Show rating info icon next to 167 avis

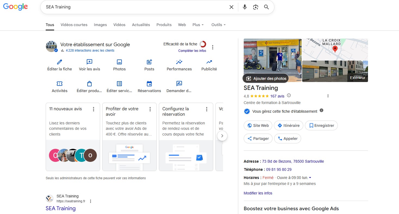pyautogui.click(x=289, y=95)
